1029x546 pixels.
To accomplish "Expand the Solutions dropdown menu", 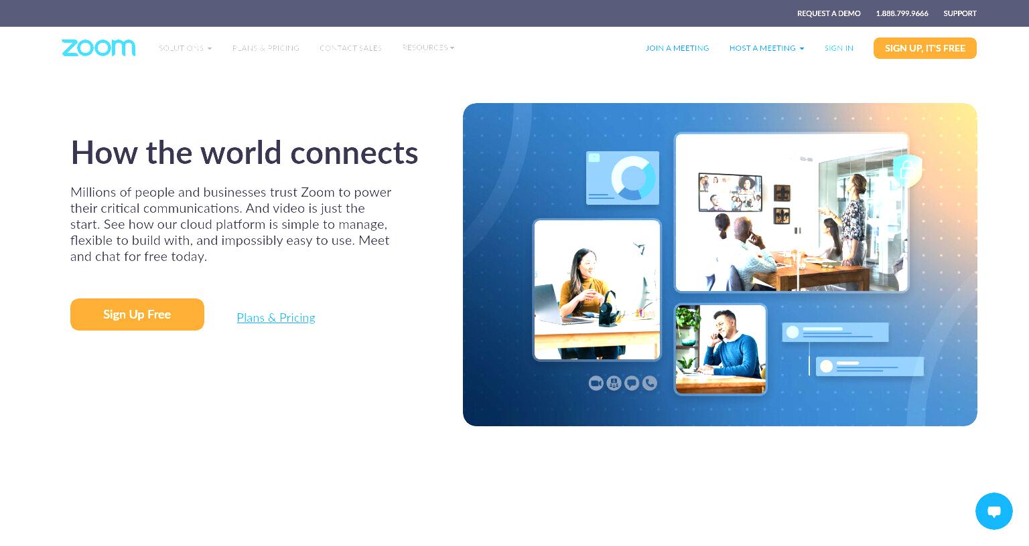I will point(185,48).
